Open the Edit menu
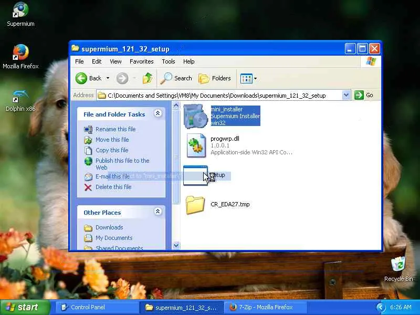 [97, 61]
